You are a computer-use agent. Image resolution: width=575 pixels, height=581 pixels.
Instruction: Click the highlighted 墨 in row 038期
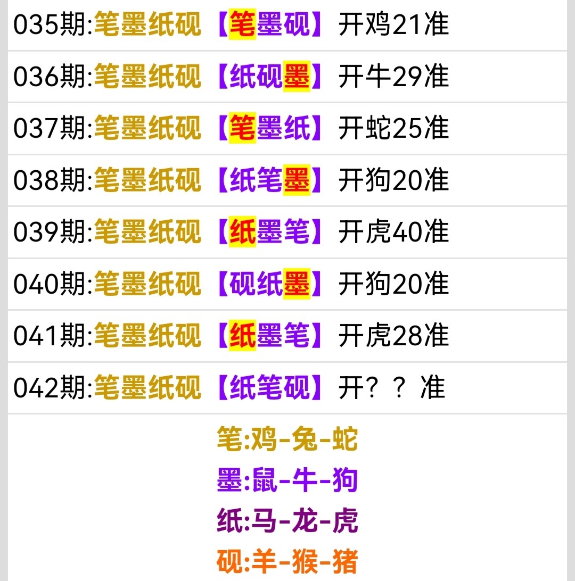coord(297,180)
